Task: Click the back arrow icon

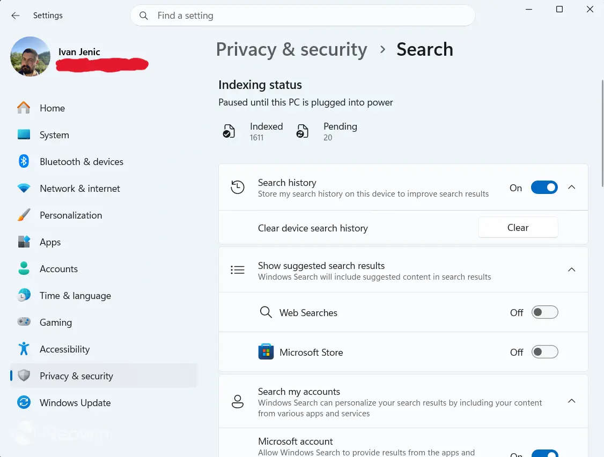Action: pos(16,16)
